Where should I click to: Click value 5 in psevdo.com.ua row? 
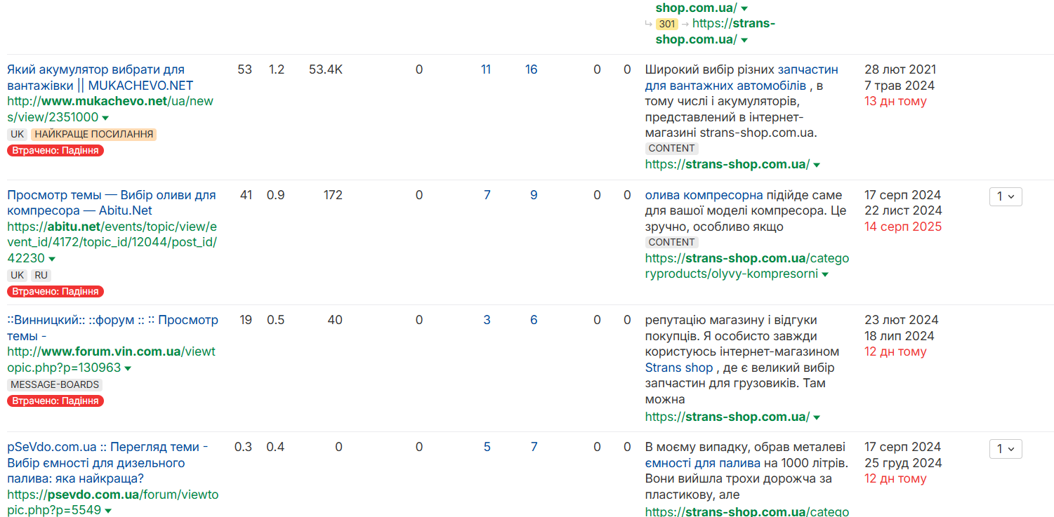(487, 447)
